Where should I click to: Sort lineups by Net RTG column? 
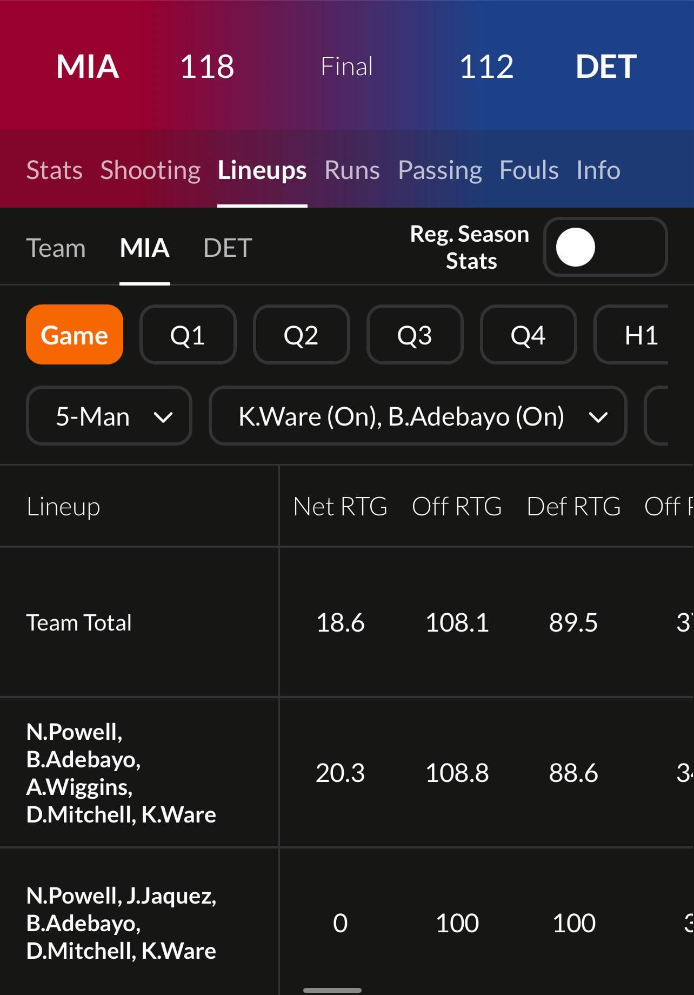pos(340,507)
